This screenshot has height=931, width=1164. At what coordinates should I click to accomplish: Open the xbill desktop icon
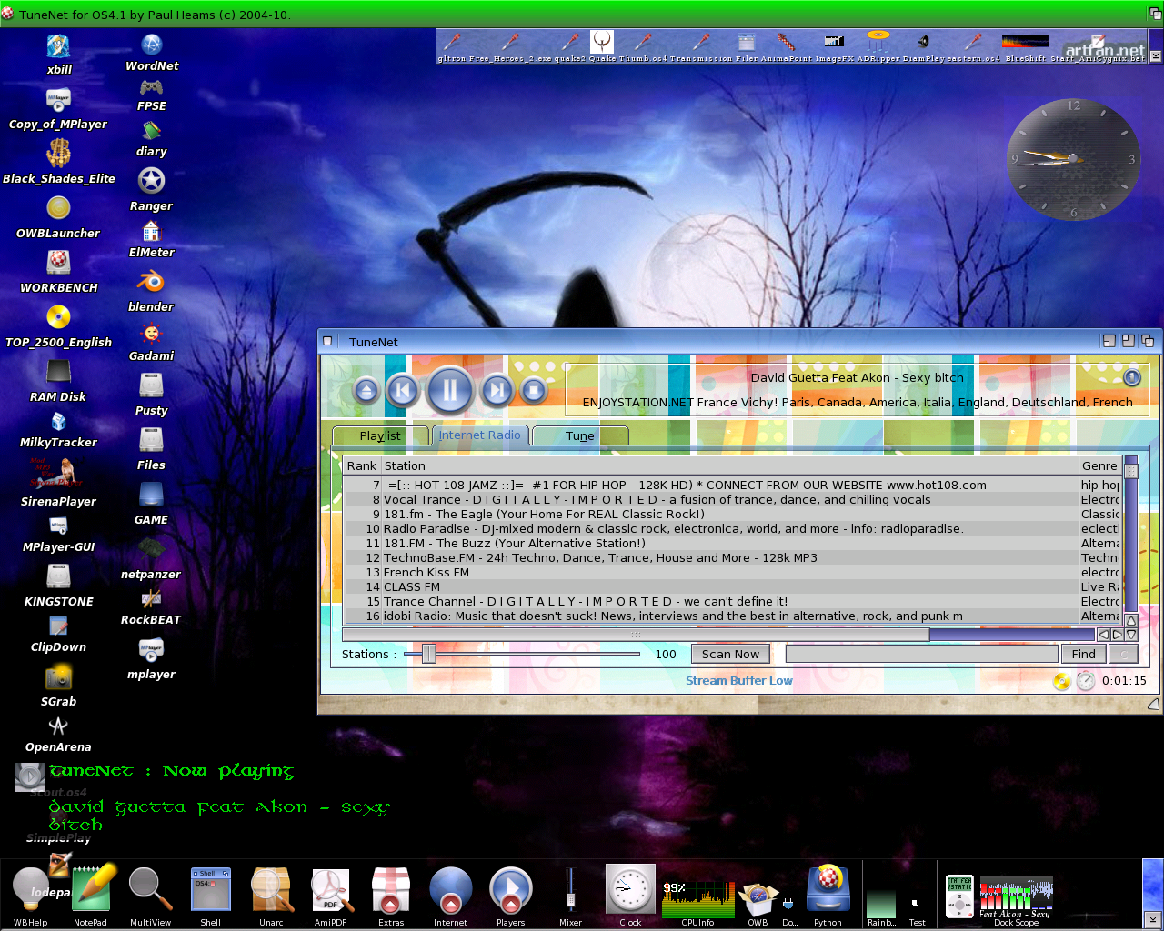[x=59, y=54]
